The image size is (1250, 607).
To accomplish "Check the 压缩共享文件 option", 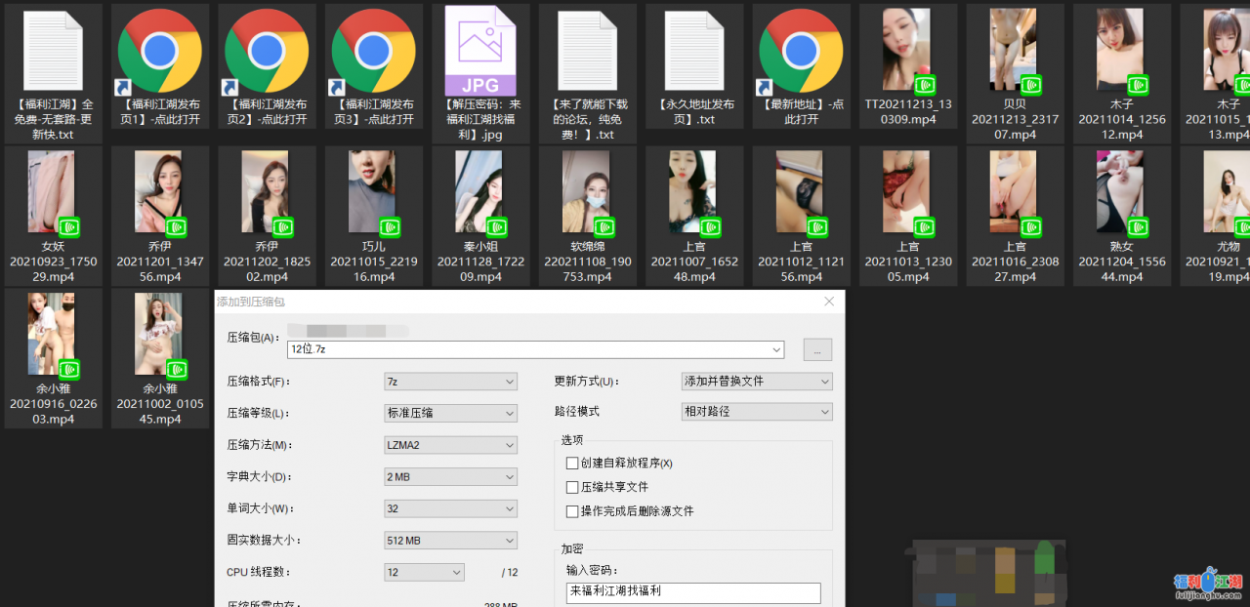I will pos(571,486).
